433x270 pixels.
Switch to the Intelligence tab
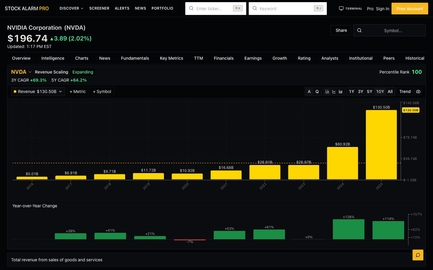click(53, 58)
